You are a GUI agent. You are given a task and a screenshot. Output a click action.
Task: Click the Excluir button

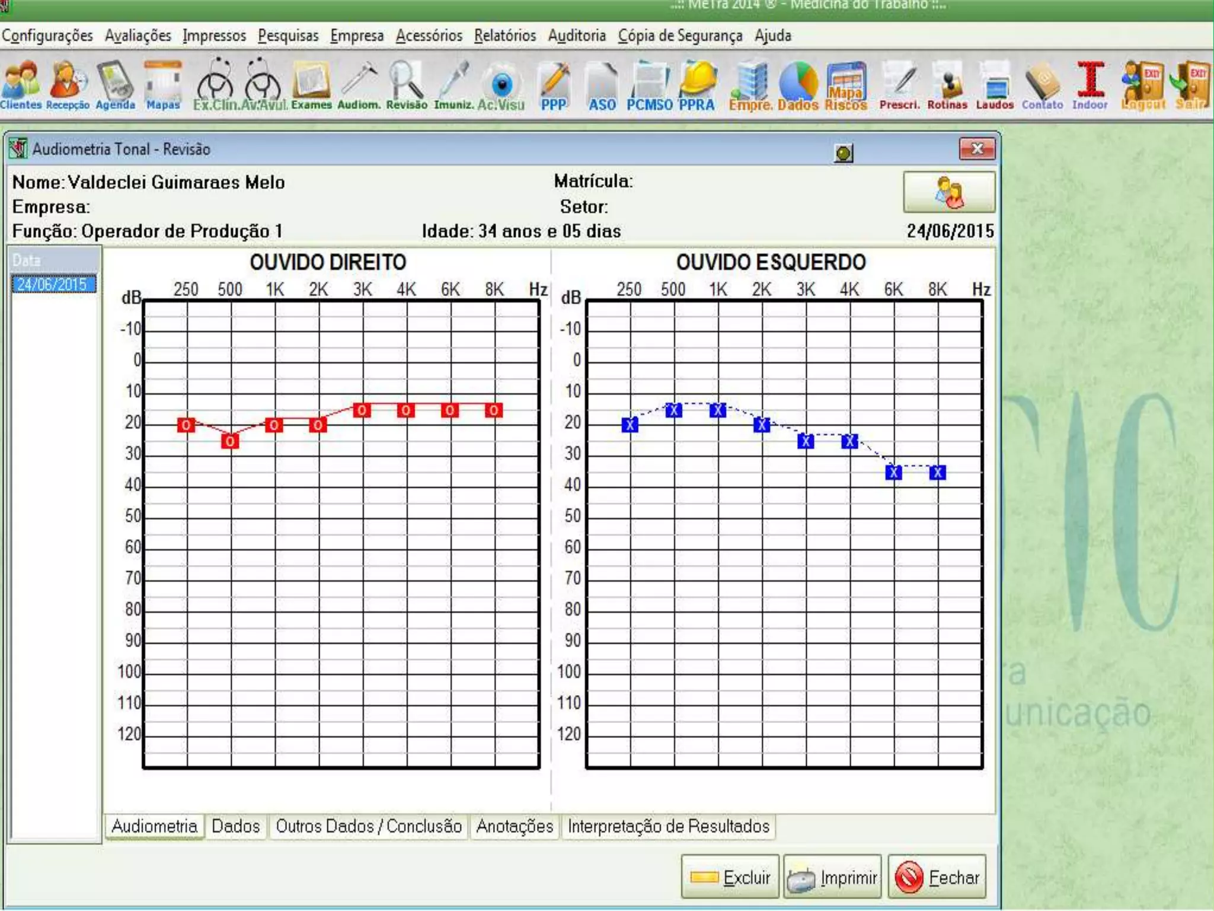[730, 877]
